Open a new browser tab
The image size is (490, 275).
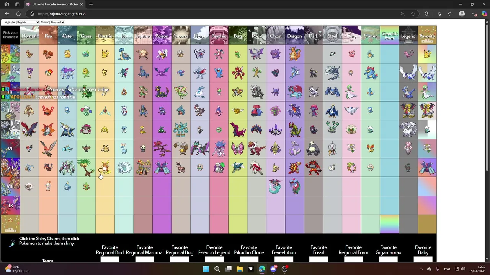[x=91, y=4]
